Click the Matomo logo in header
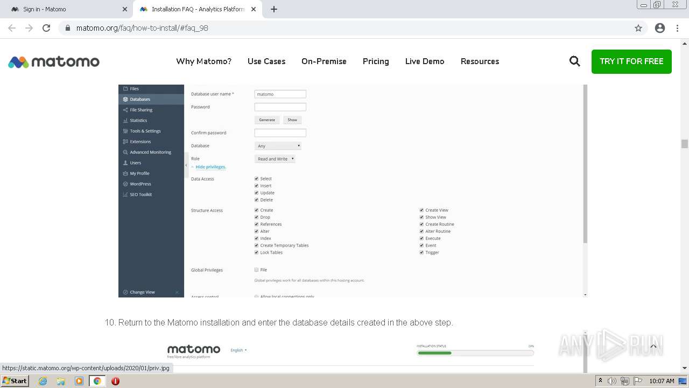Image resolution: width=689 pixels, height=388 pixels. pos(54,61)
